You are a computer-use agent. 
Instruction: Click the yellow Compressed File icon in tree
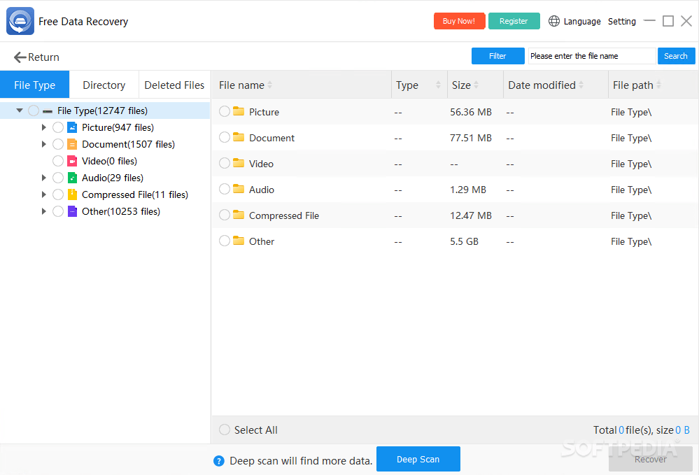(72, 194)
